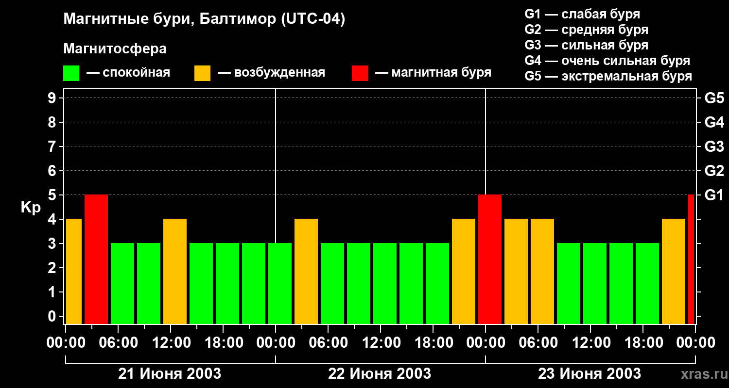Open the xras.ru watermark link
729x388 pixels.
tap(701, 374)
